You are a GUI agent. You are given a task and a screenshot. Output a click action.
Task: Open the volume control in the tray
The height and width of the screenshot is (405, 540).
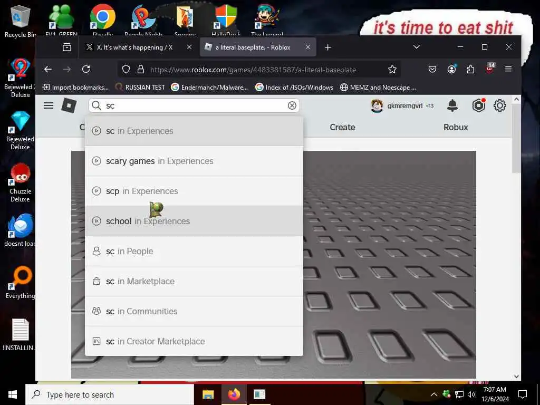[x=471, y=394]
